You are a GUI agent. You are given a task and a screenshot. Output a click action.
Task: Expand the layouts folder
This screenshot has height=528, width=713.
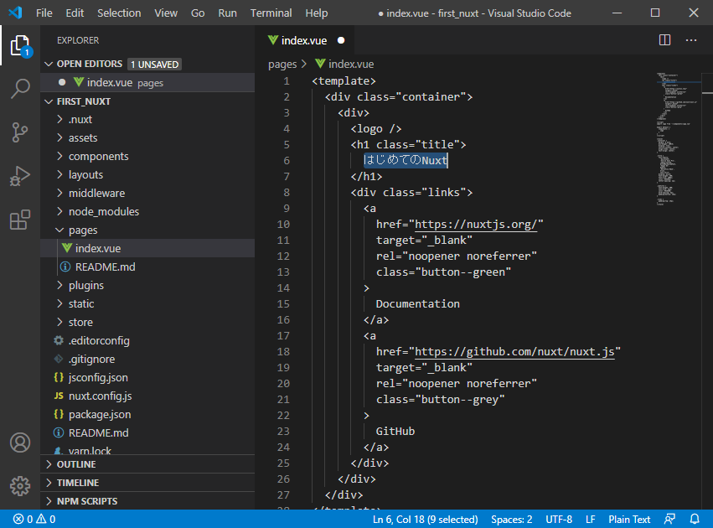point(148,174)
